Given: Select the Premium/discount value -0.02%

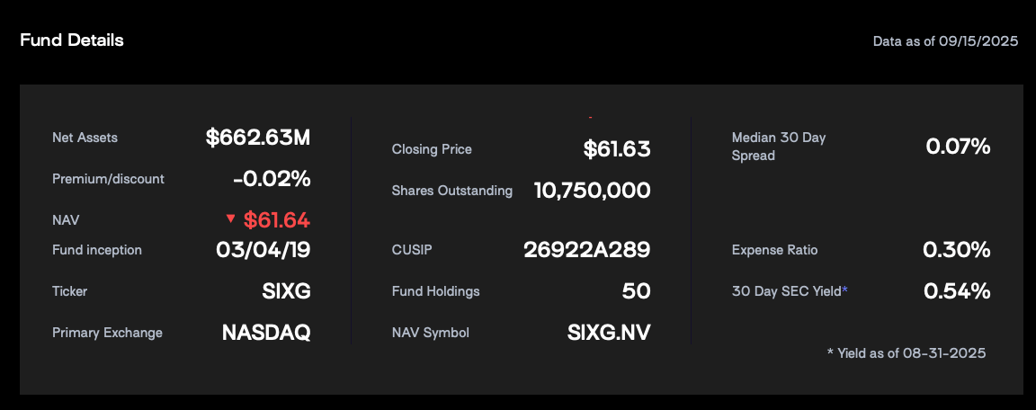Looking at the screenshot, I should coord(272,178).
